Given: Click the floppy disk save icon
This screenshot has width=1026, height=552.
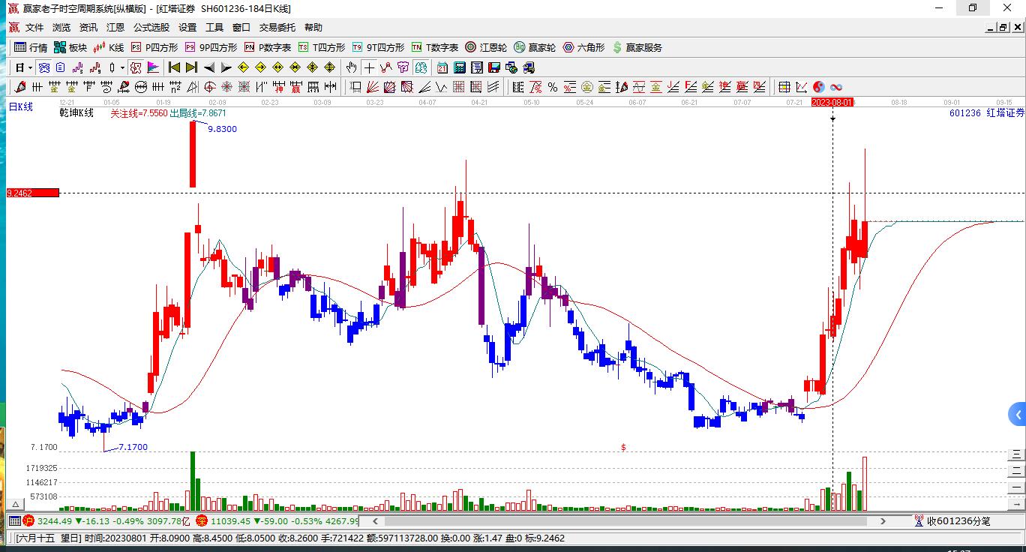Looking at the screenshot, I should click(x=494, y=67).
